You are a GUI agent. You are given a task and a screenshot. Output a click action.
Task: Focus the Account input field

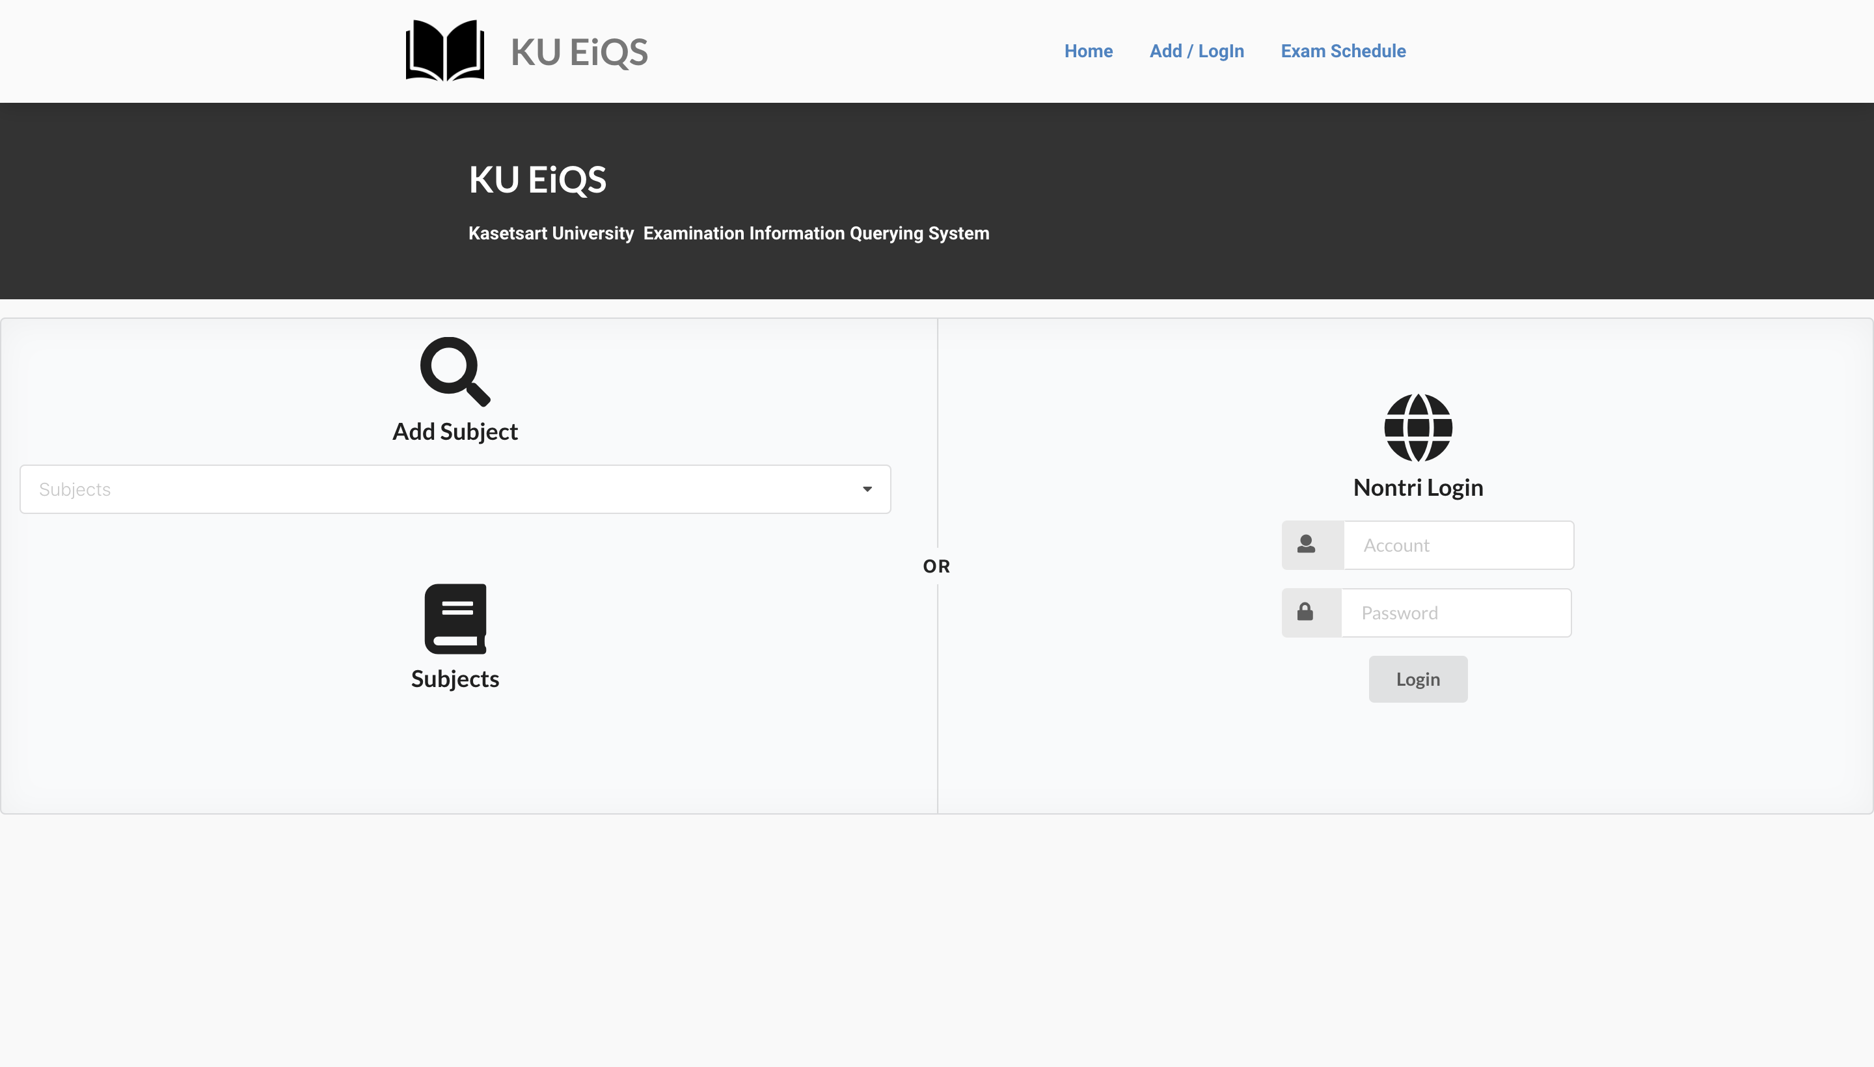pos(1458,545)
